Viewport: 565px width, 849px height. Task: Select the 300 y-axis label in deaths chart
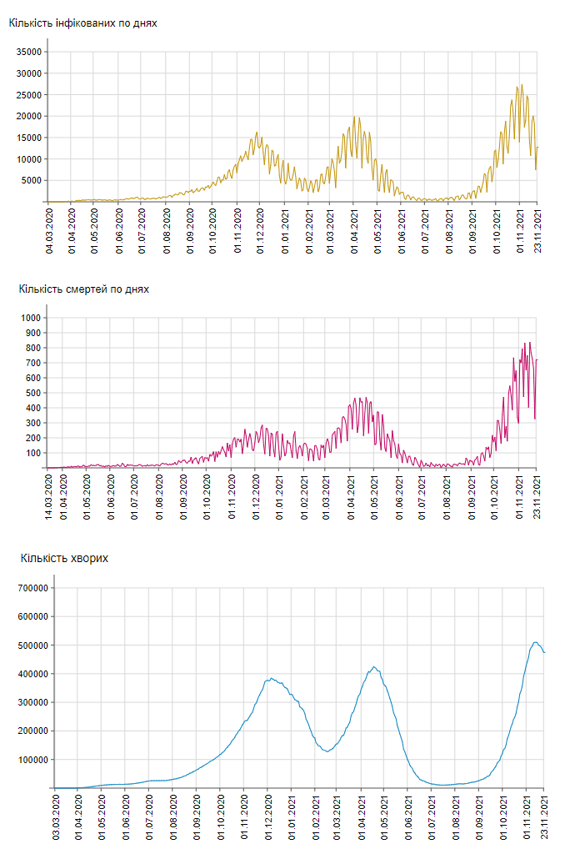coord(33,423)
